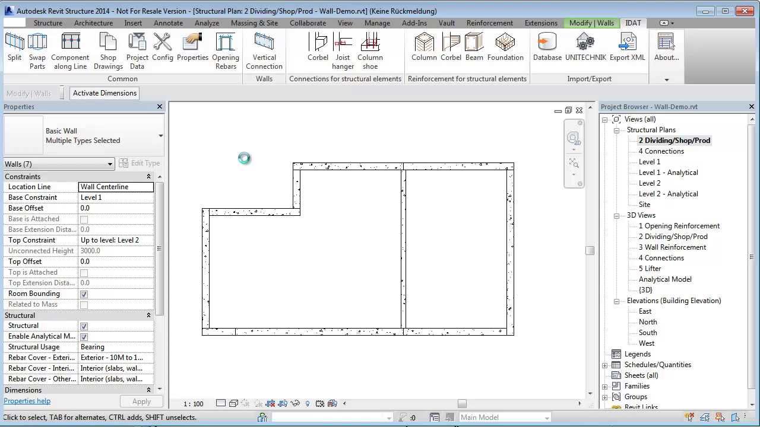
Task: Open the About panel icon
Action: 666,42
